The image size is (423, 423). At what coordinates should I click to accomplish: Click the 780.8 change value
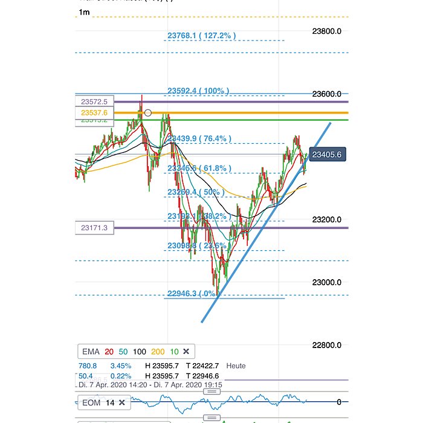[x=88, y=366]
